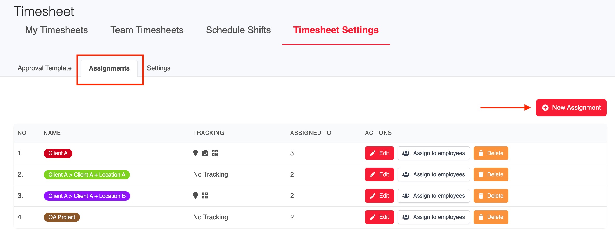The image size is (615, 238).
Task: Click the location pin icon for Location B row
Action: pyautogui.click(x=195, y=195)
